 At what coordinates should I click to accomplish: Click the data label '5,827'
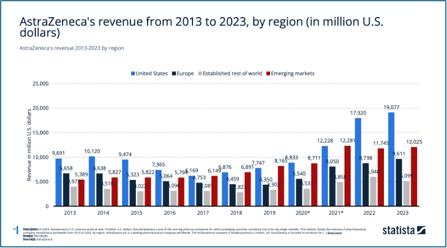tap(114, 173)
